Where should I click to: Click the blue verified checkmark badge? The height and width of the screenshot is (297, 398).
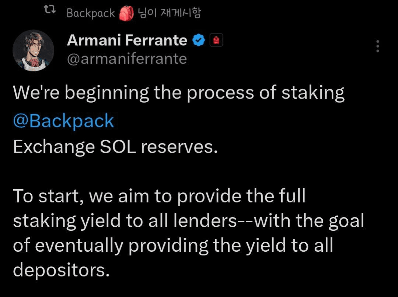[x=199, y=40]
